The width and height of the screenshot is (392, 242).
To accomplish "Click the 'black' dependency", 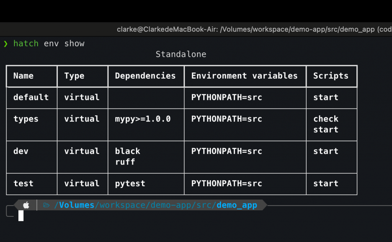I will (127, 151).
